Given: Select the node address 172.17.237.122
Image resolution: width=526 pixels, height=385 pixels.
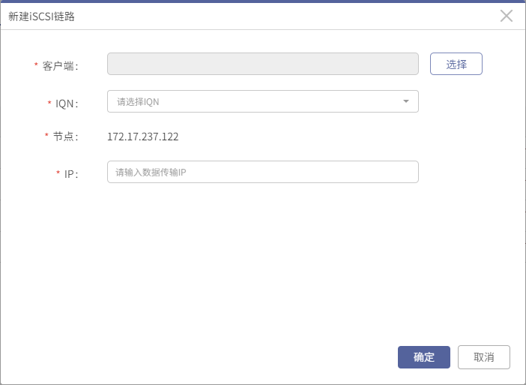Looking at the screenshot, I should click(x=143, y=137).
